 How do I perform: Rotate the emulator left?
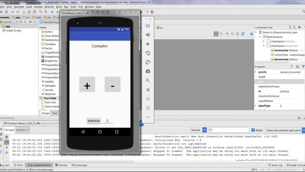[x=148, y=53]
